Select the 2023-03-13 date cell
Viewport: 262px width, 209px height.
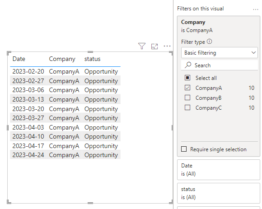click(x=28, y=99)
